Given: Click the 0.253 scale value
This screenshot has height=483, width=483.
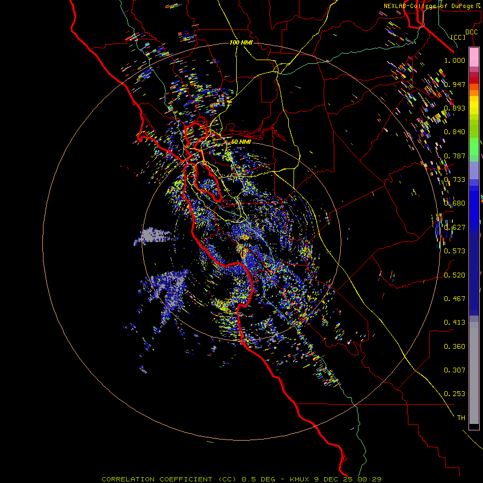Looking at the screenshot, I should tap(455, 394).
